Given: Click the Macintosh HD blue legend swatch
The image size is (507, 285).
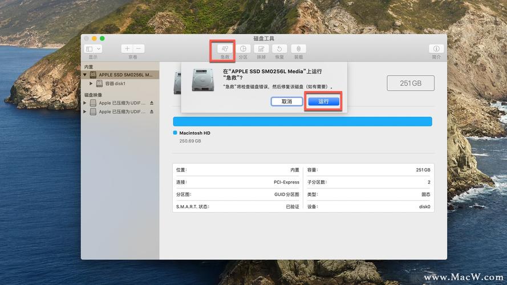Looking at the screenshot, I should click(x=175, y=132).
